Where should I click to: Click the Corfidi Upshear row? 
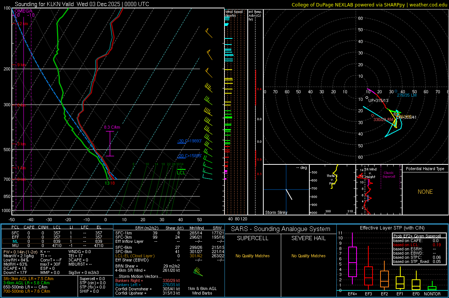[x=148, y=293]
